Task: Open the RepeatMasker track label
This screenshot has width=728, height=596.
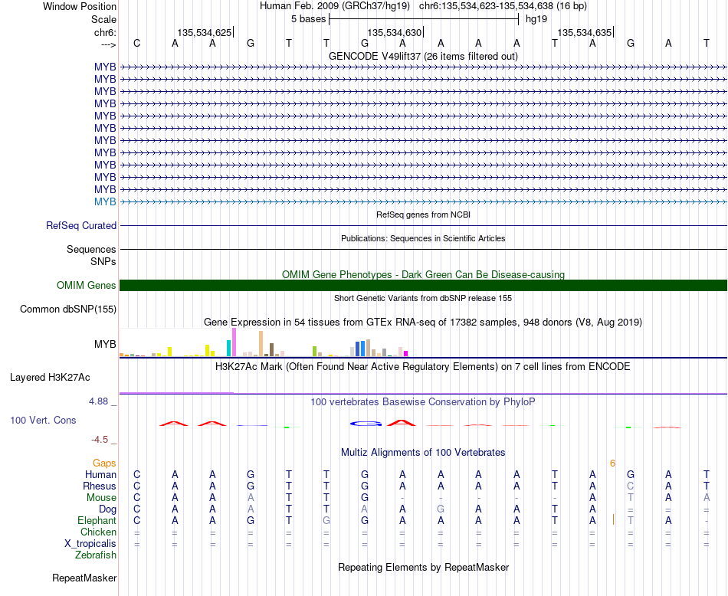Action: 84,578
